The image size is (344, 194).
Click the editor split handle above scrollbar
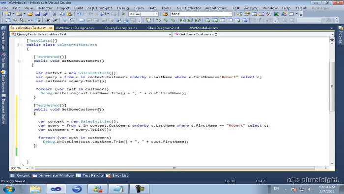[332, 39]
